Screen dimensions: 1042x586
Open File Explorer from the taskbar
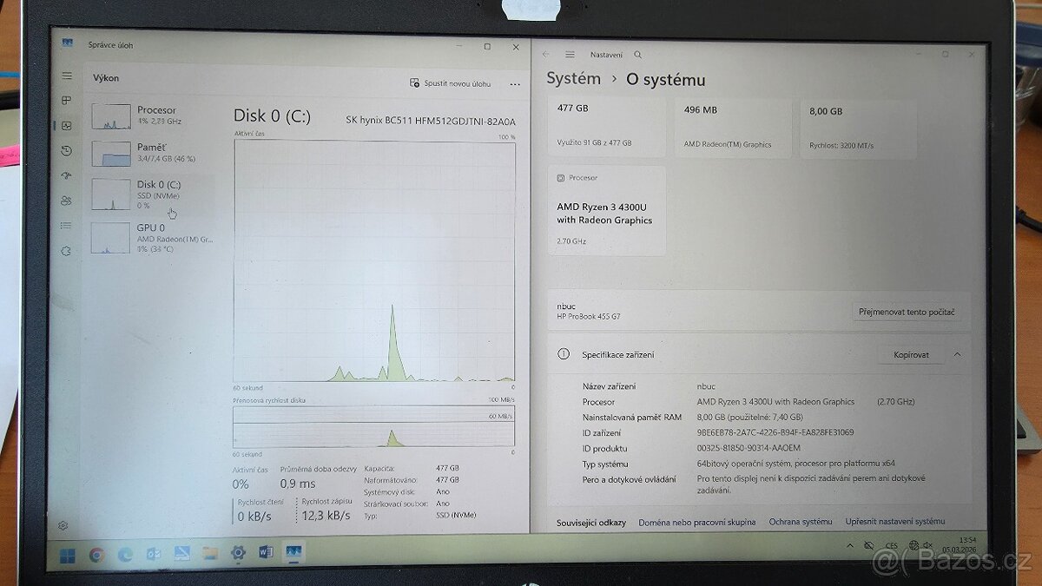209,553
